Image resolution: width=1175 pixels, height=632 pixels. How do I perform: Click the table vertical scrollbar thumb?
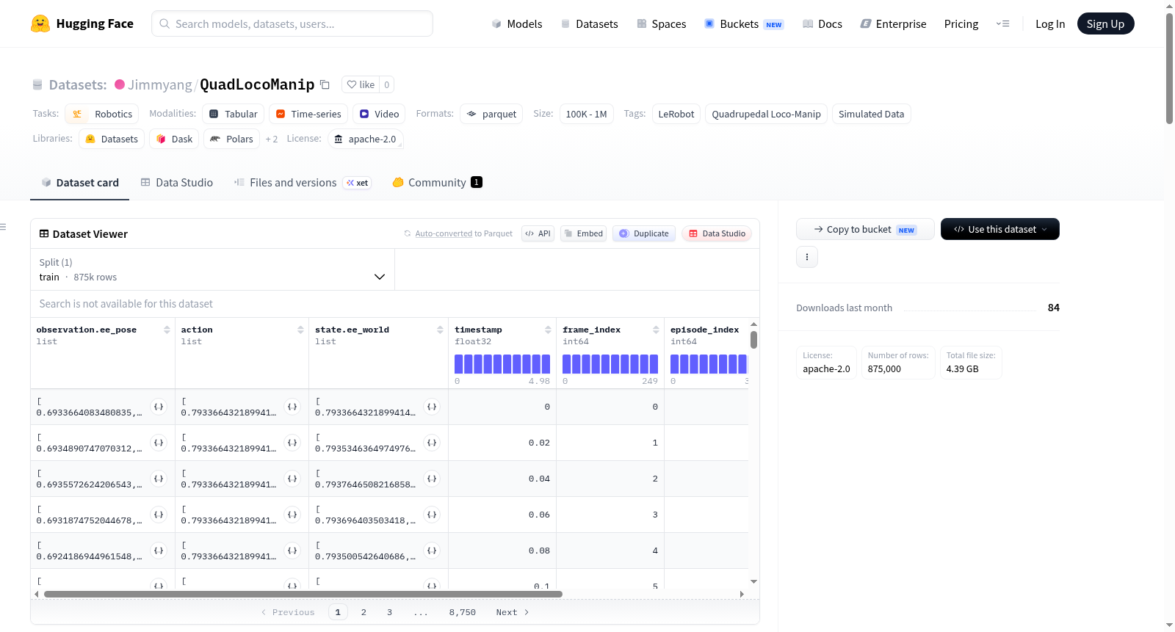[x=753, y=340]
